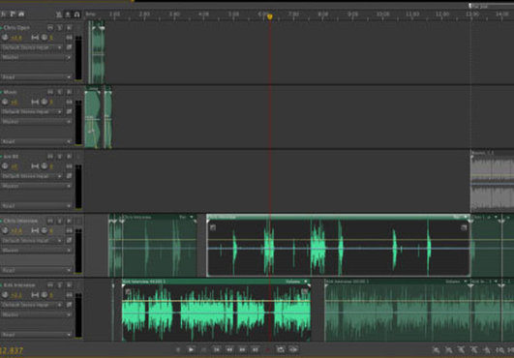Mute the Music track
This screenshot has height=358, width=514.
[x=50, y=92]
